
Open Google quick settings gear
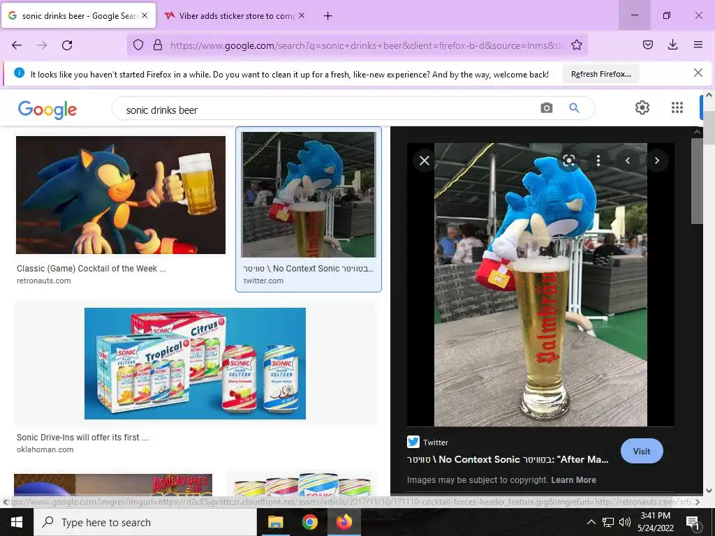point(642,107)
